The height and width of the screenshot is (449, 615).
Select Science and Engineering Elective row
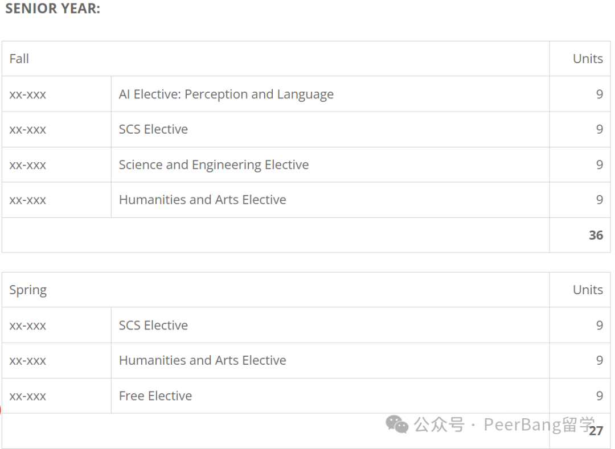pos(306,164)
